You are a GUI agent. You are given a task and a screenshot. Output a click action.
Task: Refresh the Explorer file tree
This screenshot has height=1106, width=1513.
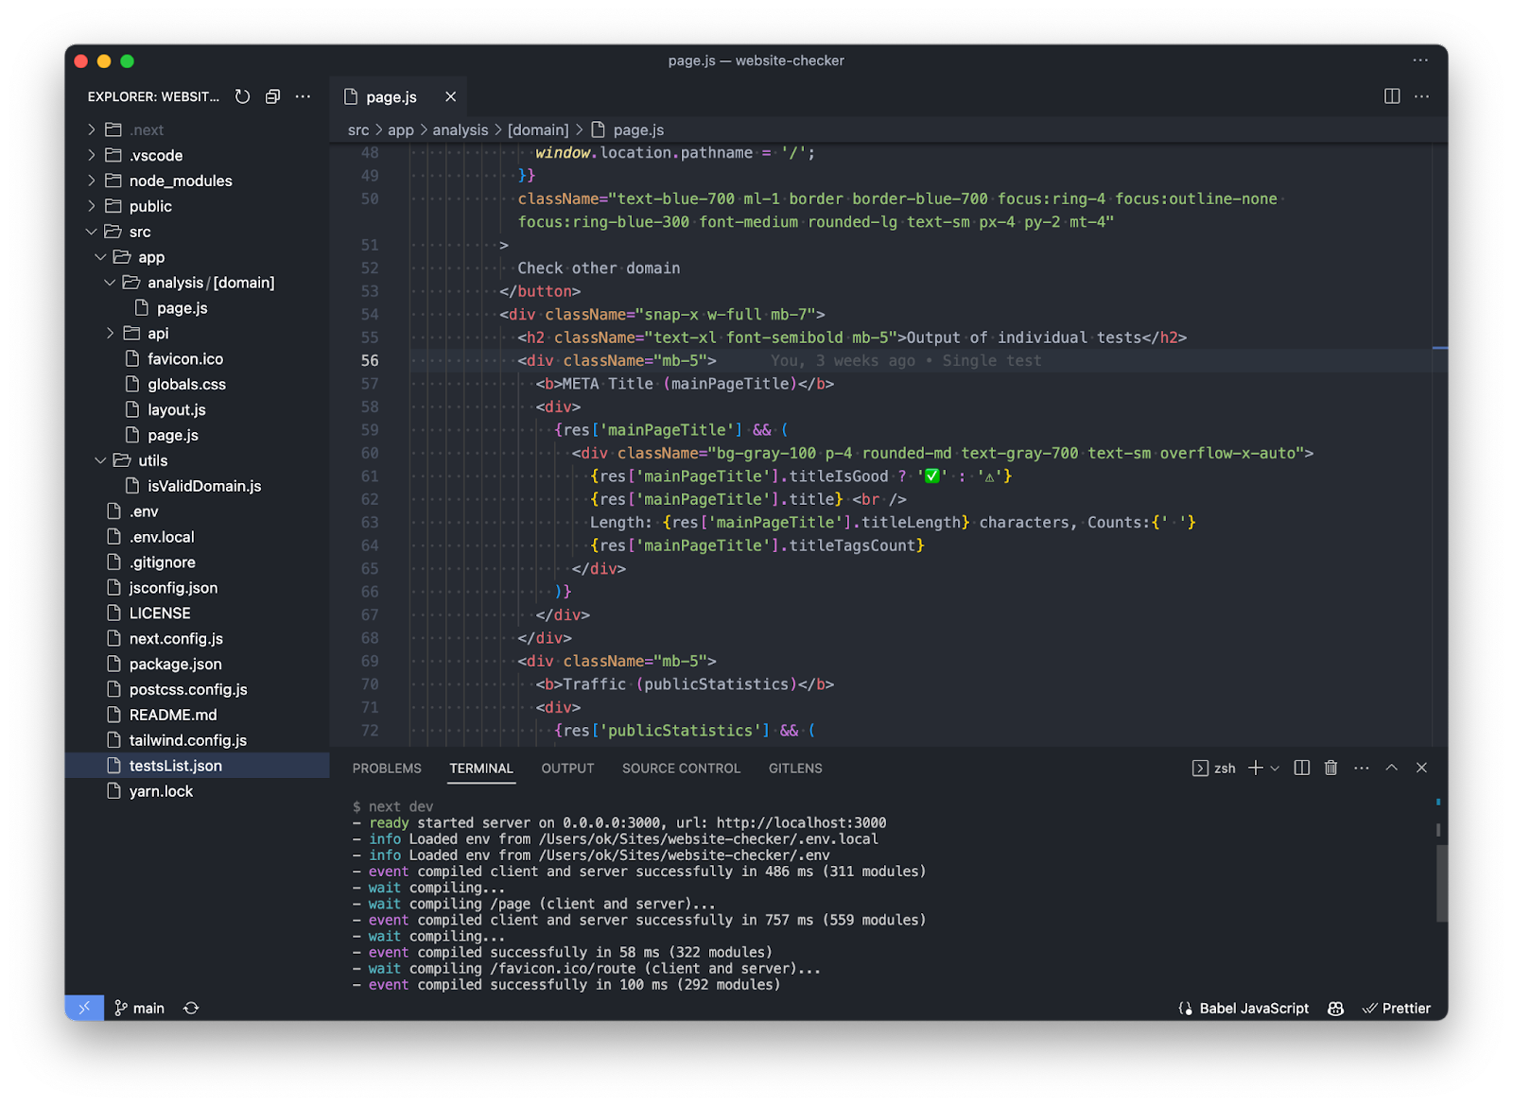242,96
